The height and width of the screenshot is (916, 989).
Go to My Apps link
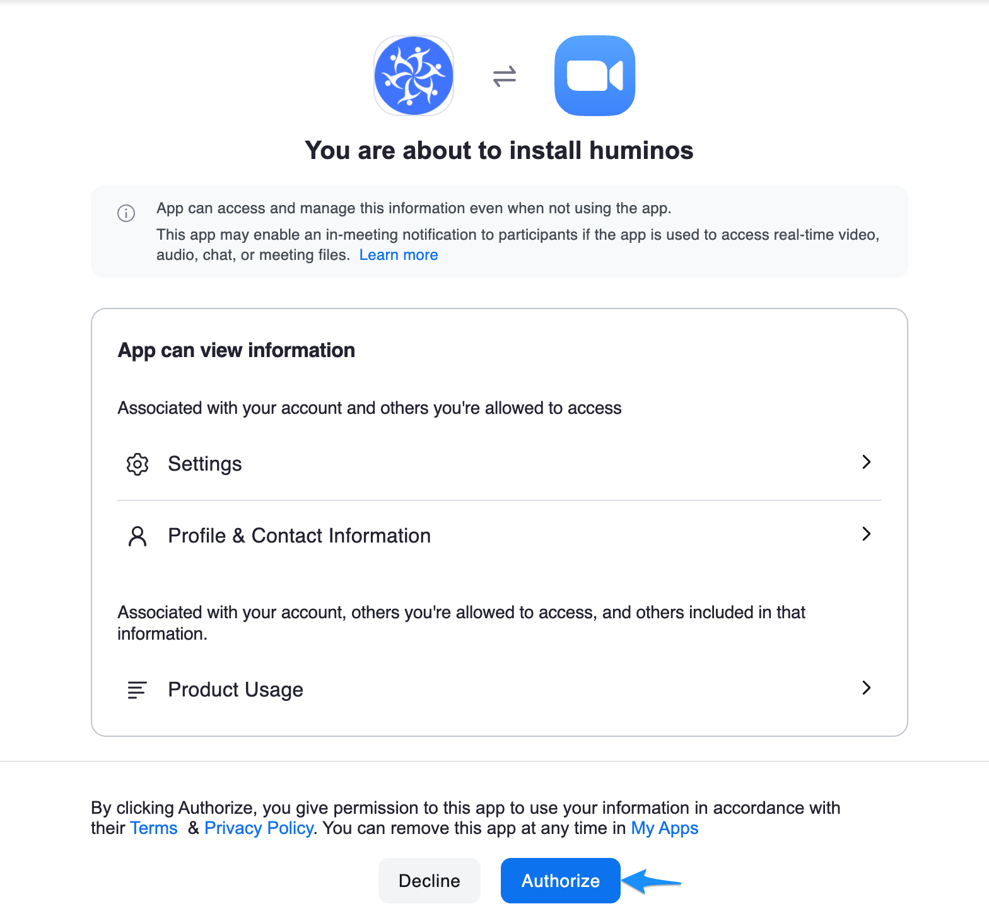coord(665,828)
